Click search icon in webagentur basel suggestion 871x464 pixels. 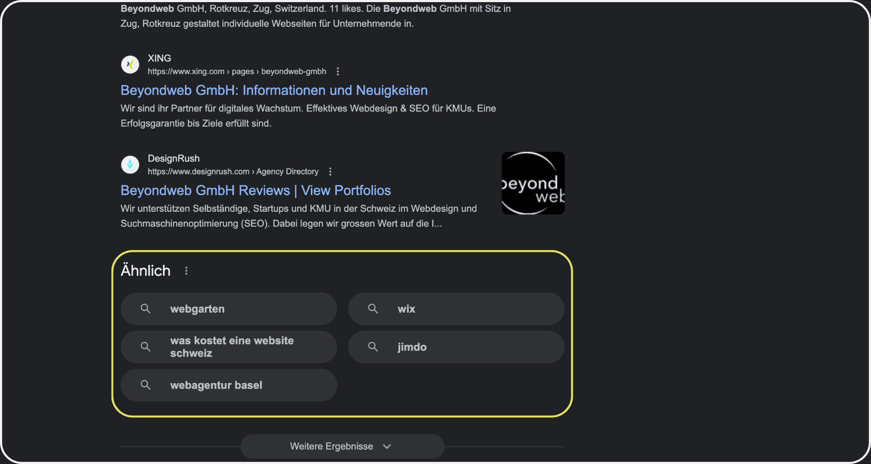point(145,385)
